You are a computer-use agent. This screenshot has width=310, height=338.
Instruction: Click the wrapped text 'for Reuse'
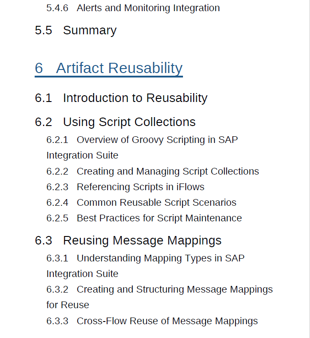click(x=68, y=305)
